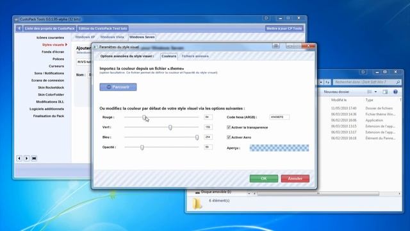
Task: Open Curseurs in the sidebar
Action: tap(56, 66)
